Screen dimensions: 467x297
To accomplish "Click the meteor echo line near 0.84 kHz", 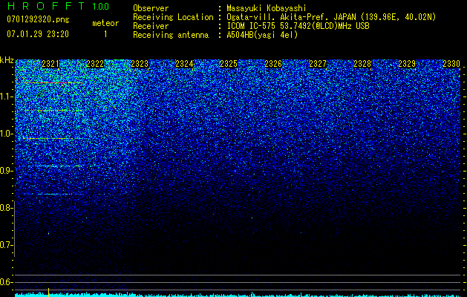I will [55, 195].
